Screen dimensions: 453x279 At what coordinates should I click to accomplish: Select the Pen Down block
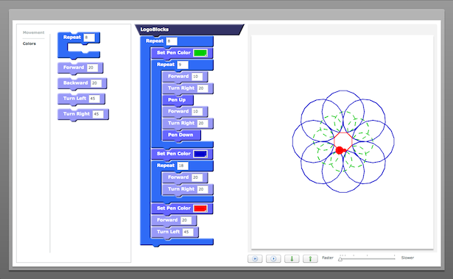coord(181,135)
